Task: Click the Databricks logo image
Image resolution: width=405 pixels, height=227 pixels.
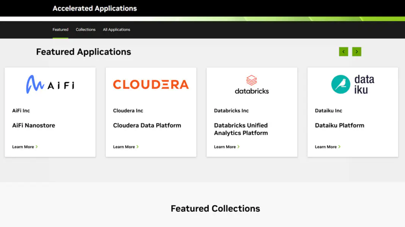Action: click(x=252, y=85)
